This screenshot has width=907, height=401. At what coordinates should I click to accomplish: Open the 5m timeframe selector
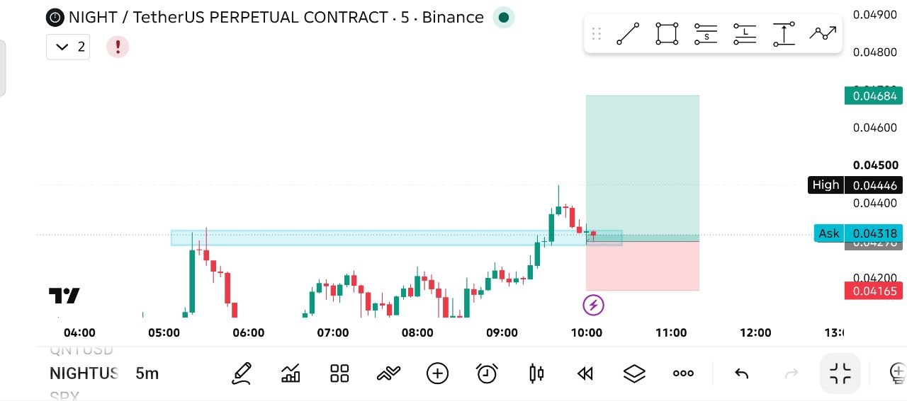tap(147, 373)
